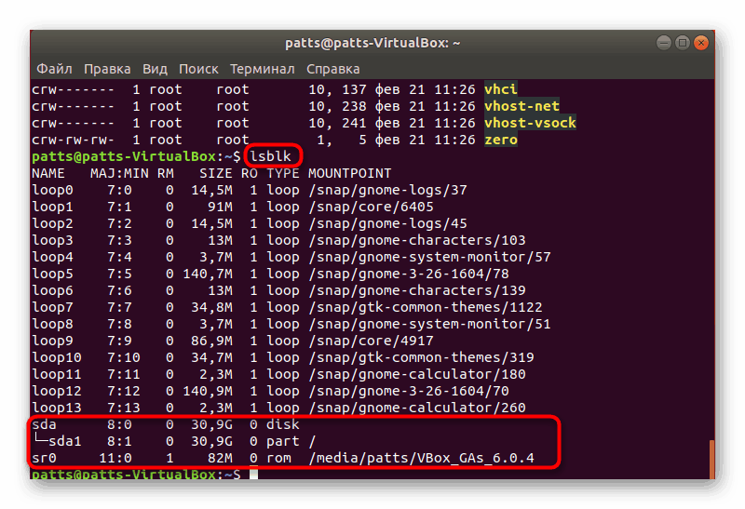Click the loop10 device name
Screen dimensions: 745x509
point(57,357)
